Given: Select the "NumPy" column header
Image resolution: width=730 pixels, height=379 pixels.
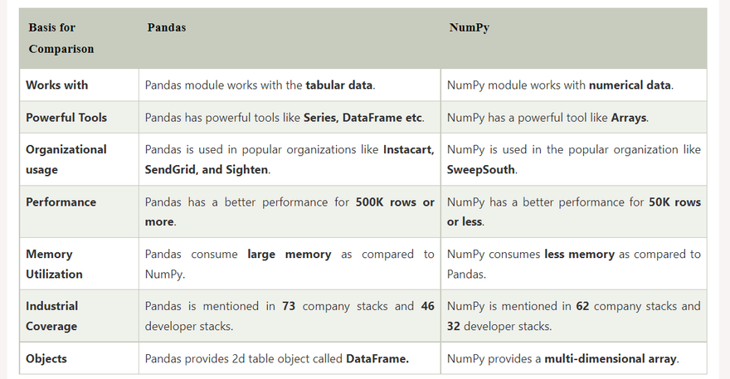Looking at the screenshot, I should coord(470,27).
